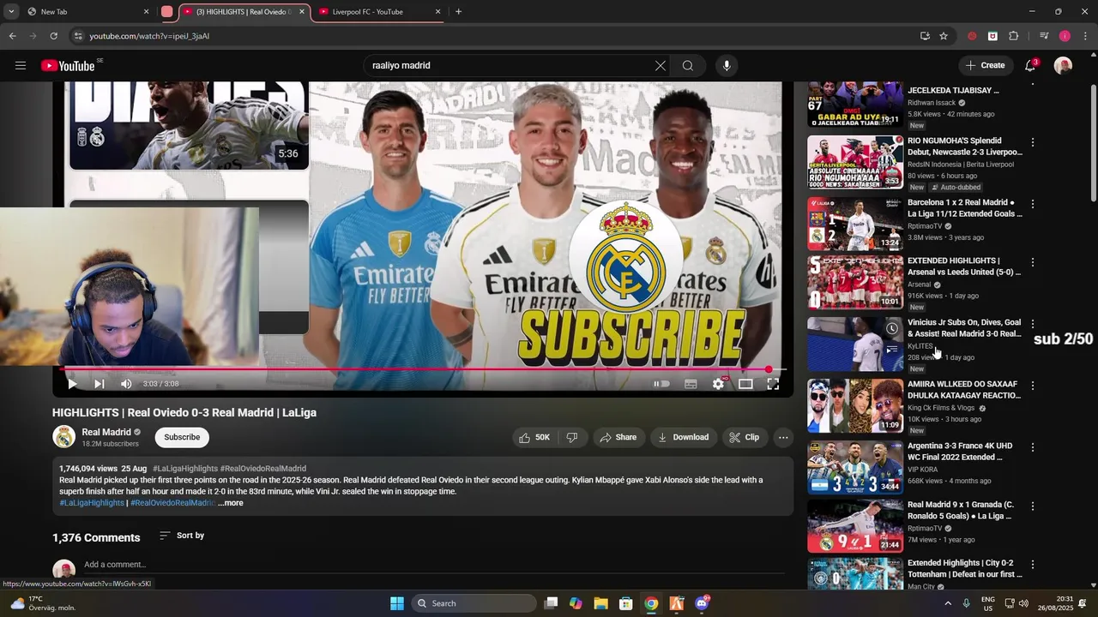Image resolution: width=1098 pixels, height=617 pixels.
Task: Share the video
Action: (x=618, y=437)
